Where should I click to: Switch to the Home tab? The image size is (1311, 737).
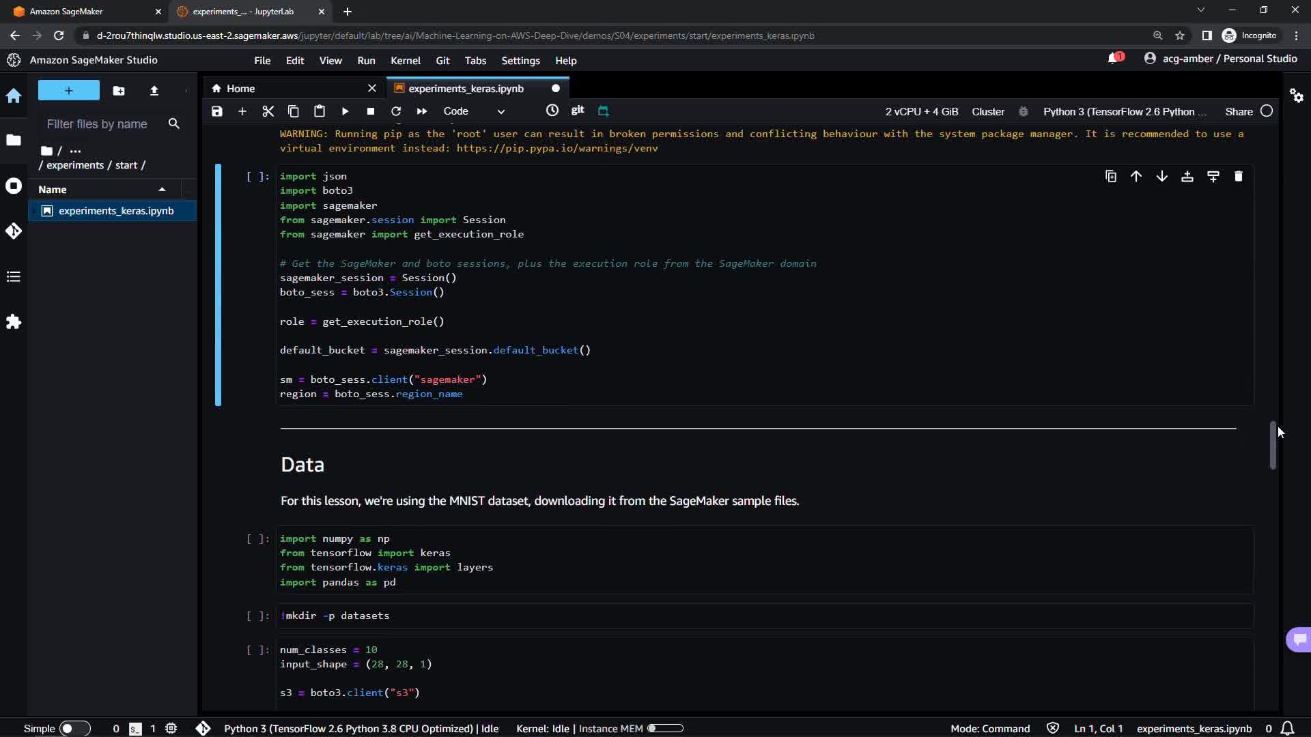(x=240, y=89)
